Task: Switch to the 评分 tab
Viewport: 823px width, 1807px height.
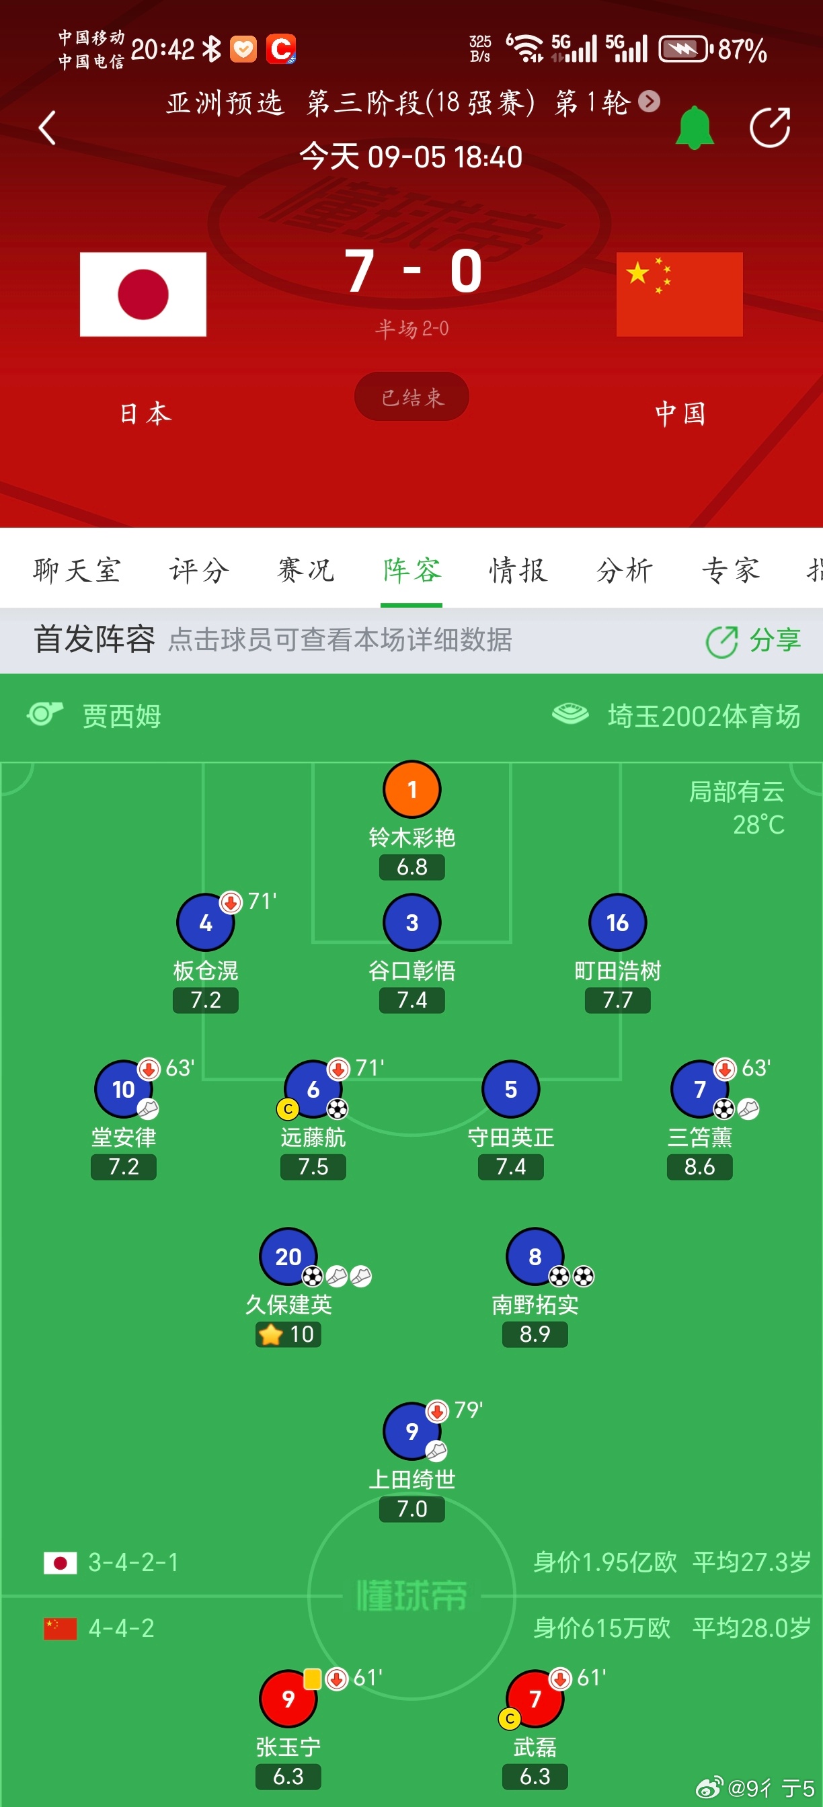Action: pos(199,570)
